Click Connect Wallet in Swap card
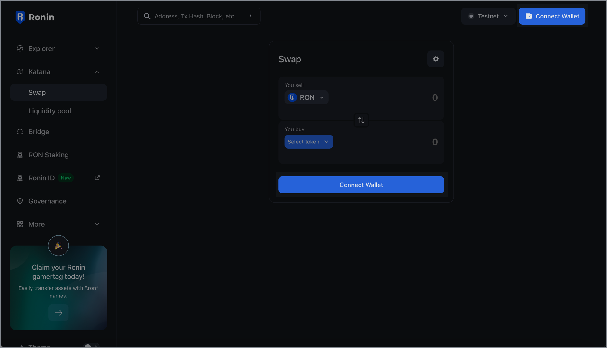The width and height of the screenshot is (607, 348). point(361,185)
